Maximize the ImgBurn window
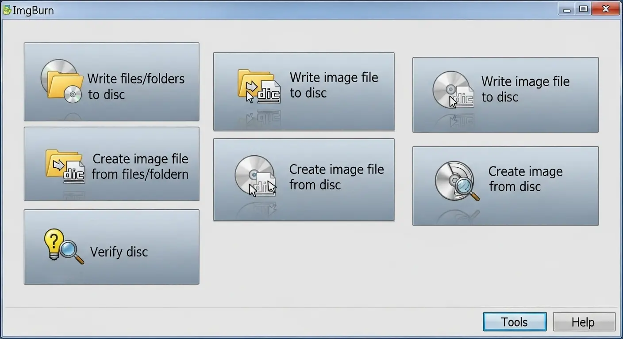This screenshot has width=623, height=339. pyautogui.click(x=584, y=9)
